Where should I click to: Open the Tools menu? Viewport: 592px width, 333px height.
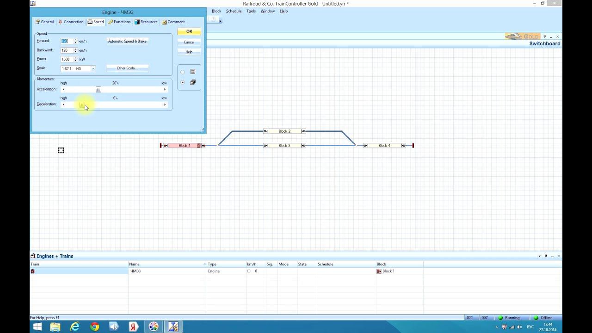251,11
